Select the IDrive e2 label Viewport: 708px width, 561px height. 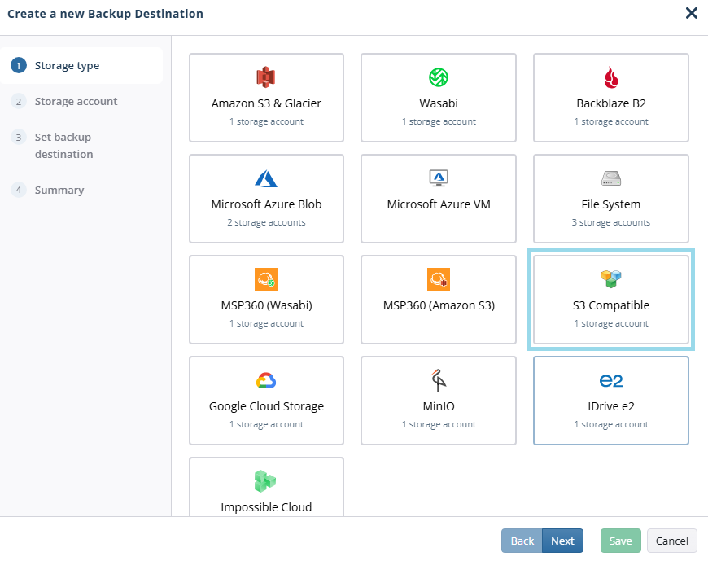click(x=611, y=406)
